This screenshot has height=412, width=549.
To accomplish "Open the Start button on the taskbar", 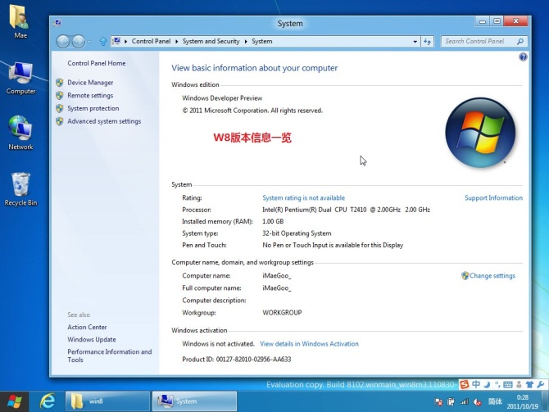I will [15, 401].
